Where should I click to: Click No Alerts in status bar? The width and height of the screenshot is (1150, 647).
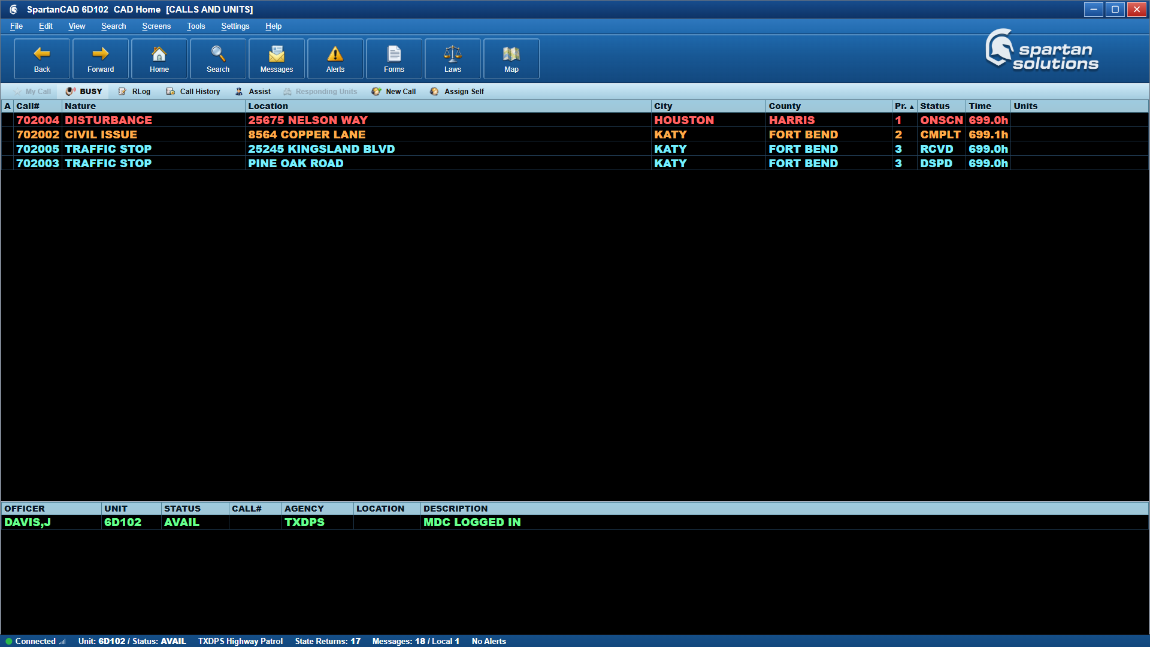pyautogui.click(x=489, y=641)
